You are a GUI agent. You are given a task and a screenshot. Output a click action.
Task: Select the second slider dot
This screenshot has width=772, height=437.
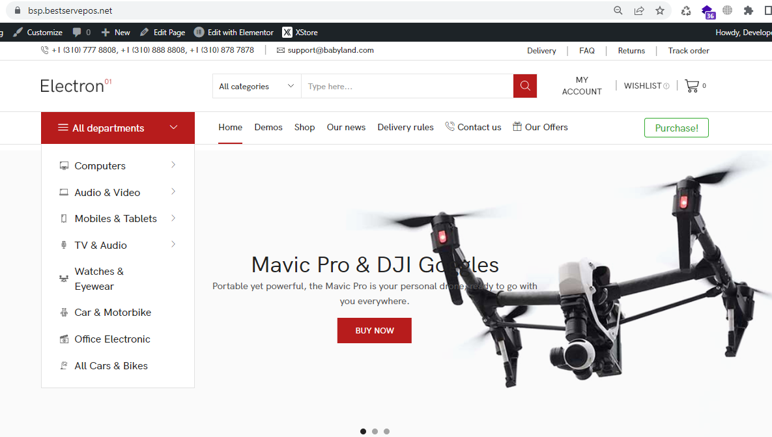pos(375,432)
